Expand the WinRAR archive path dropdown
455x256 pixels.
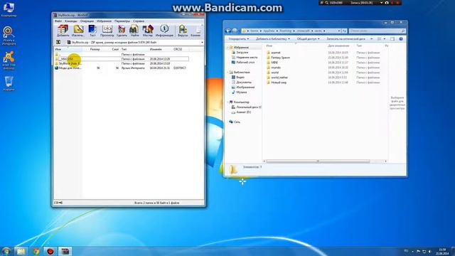pyautogui.click(x=202, y=43)
